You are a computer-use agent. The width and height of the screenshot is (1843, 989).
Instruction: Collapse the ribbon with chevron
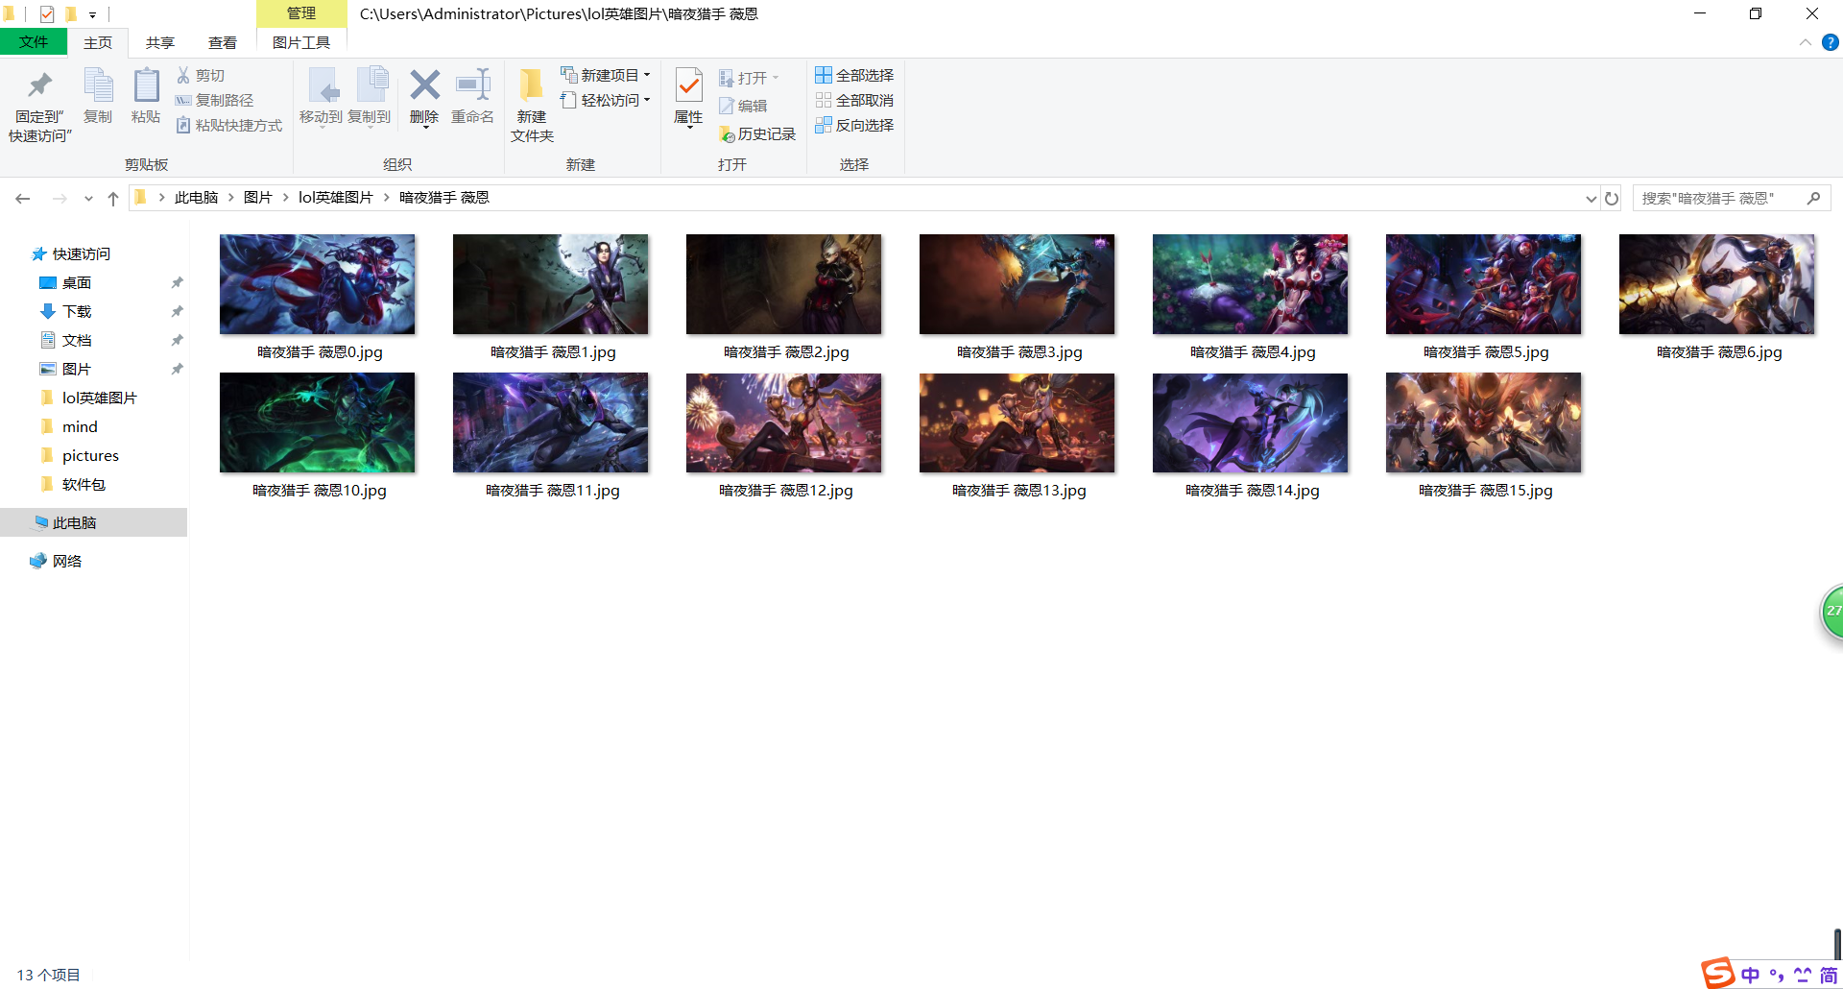pos(1806,42)
